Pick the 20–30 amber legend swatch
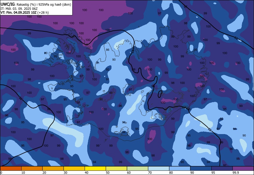254x175 pixels. pyautogui.click(x=53, y=168)
